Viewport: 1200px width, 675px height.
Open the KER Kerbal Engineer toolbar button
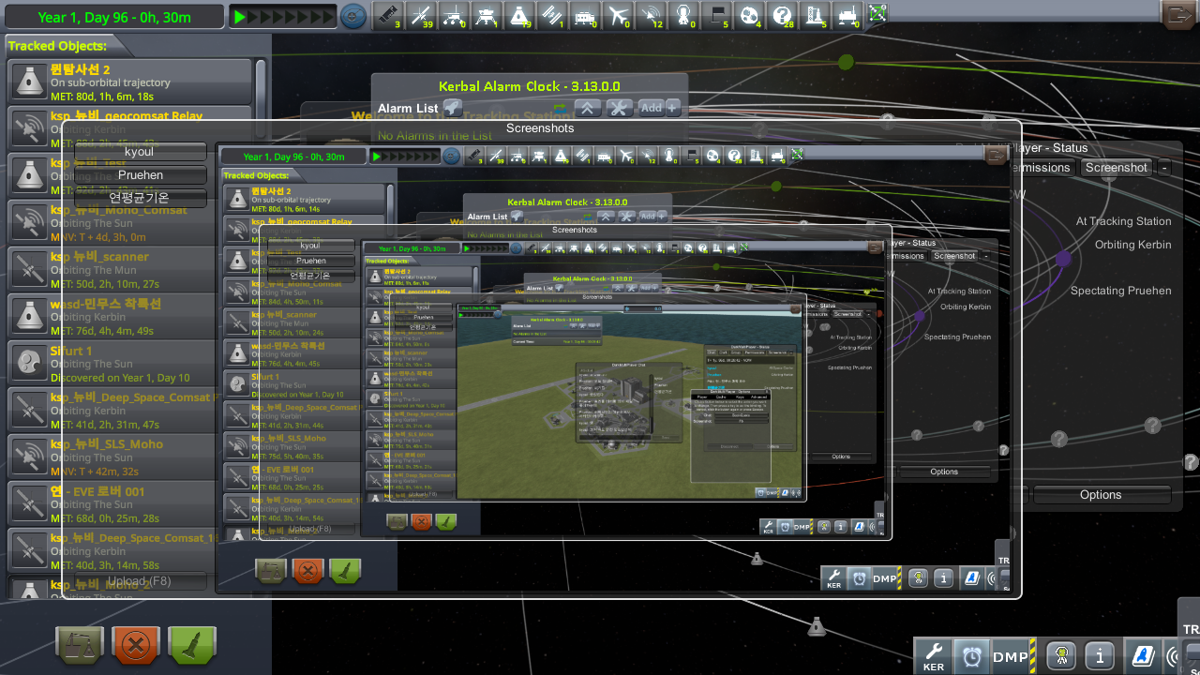(934, 656)
